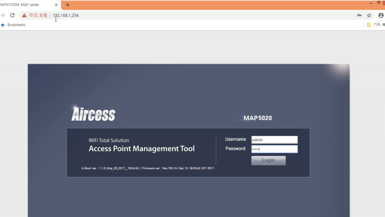
Task: Click the Password label
Action: point(235,149)
